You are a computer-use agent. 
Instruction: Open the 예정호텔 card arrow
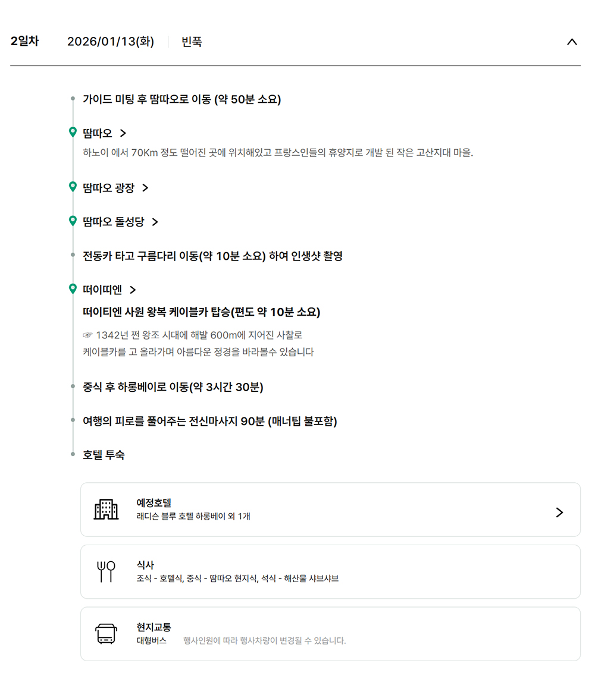pyautogui.click(x=559, y=513)
